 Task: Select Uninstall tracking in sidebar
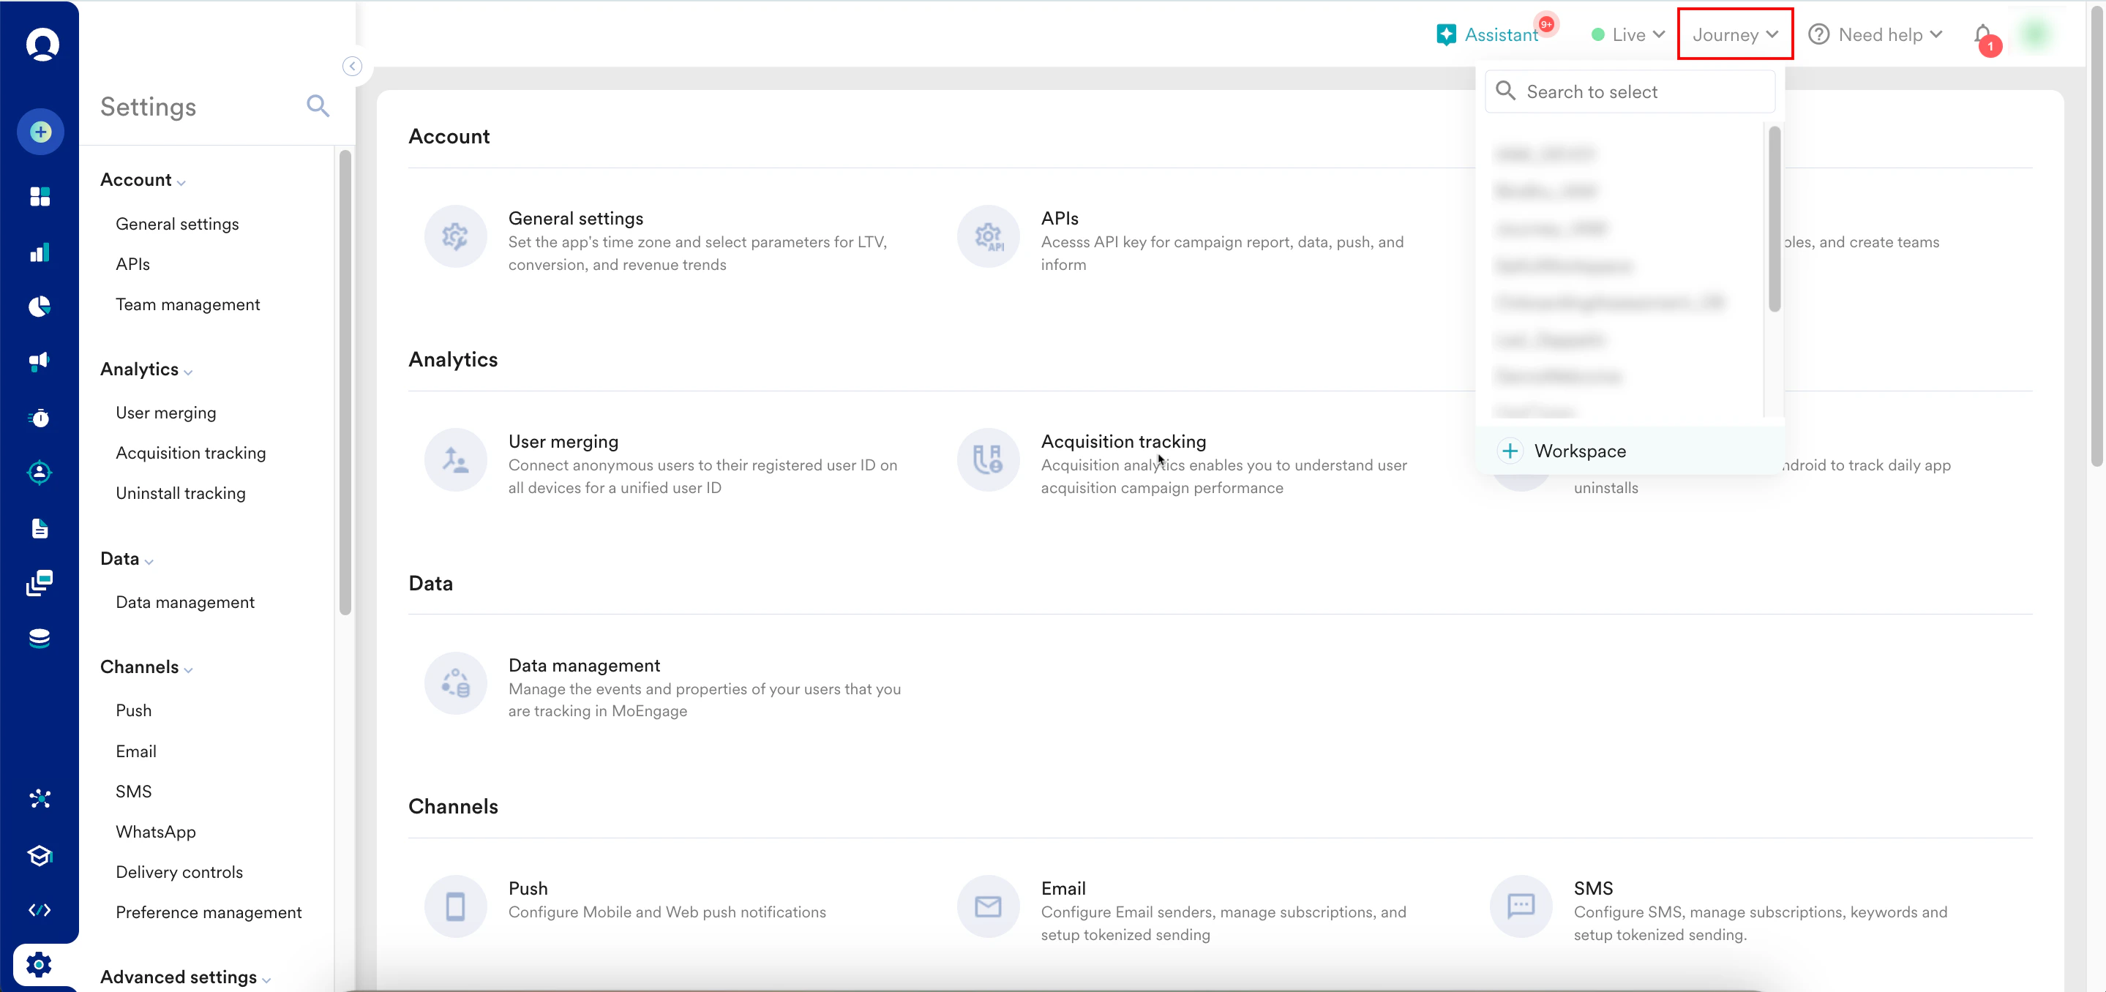[180, 493]
